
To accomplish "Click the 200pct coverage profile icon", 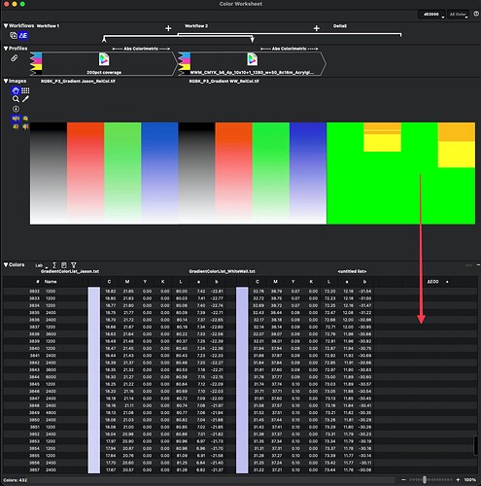I will tap(104, 59).
